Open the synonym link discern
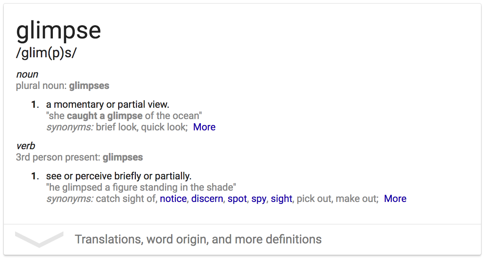Viewport: 487px width, 260px height. click(207, 199)
